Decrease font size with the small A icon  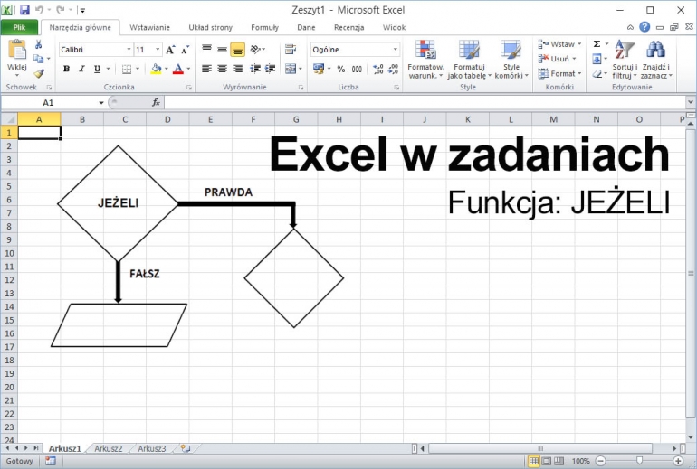pyautogui.click(x=185, y=50)
